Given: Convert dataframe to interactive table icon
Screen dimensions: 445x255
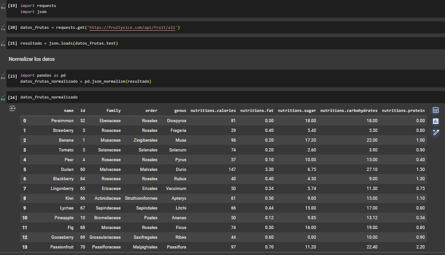Looking at the screenshot, I should [x=436, y=111].
